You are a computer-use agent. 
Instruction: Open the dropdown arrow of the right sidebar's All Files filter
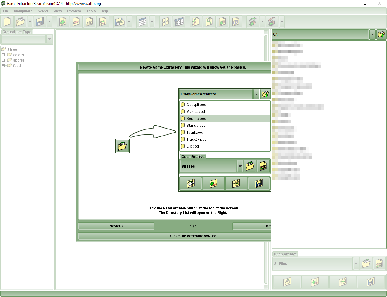tap(356, 263)
